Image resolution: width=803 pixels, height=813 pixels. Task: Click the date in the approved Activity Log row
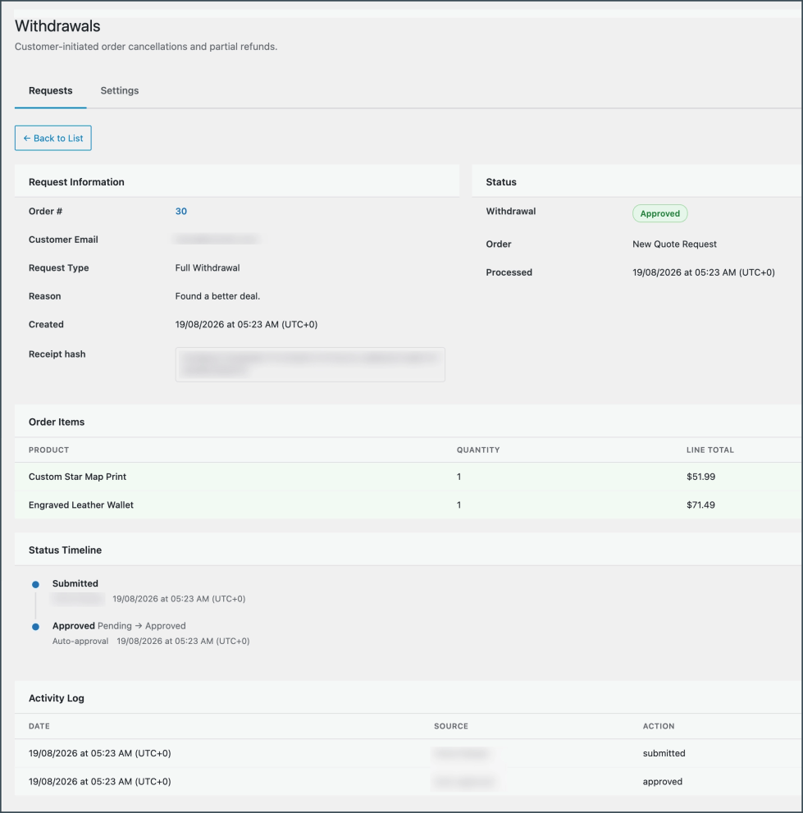point(99,782)
